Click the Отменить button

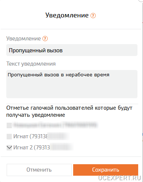39,170
